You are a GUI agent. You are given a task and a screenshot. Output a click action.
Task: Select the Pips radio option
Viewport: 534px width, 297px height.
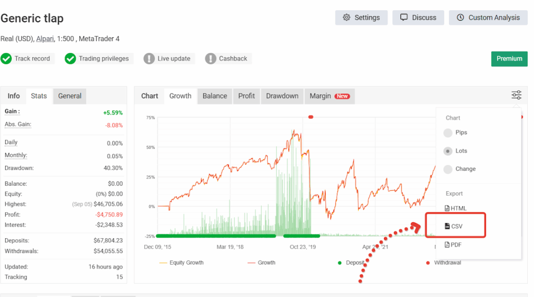448,132
